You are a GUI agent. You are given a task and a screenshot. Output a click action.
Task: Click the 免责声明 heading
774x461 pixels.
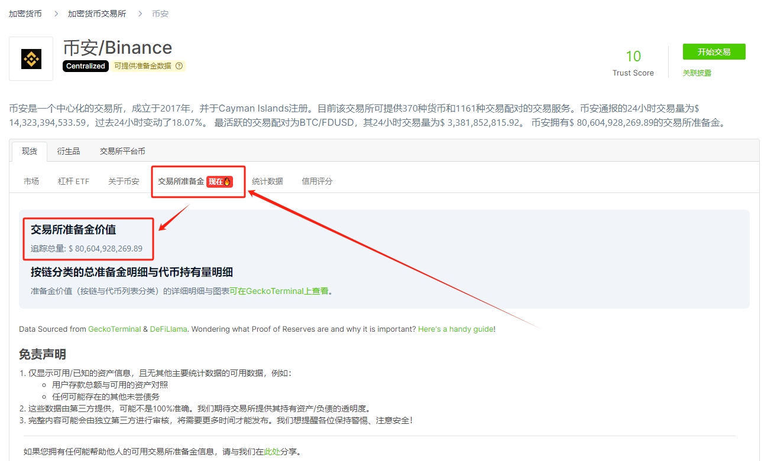click(x=43, y=354)
